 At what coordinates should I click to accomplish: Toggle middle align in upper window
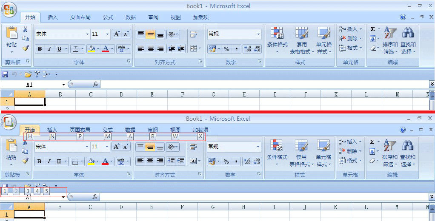151,34
